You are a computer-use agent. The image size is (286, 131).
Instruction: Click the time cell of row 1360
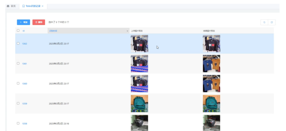click(59, 84)
